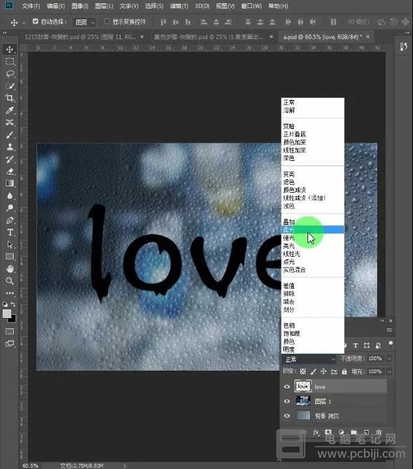Click the background color swatch
413x469 pixels.
click(13, 319)
